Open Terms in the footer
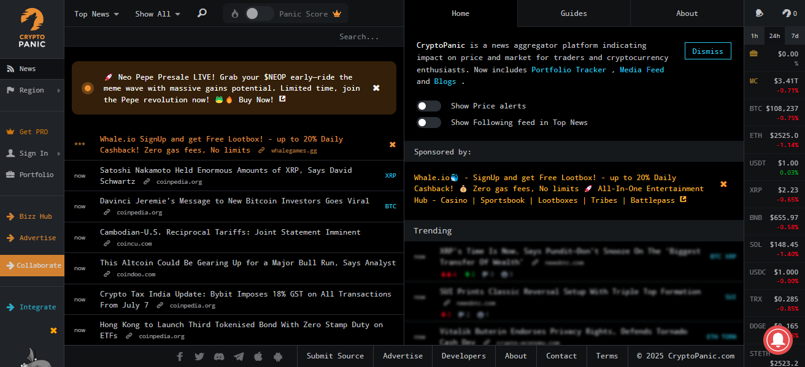Viewport: 805px width, 367px height. point(607,356)
